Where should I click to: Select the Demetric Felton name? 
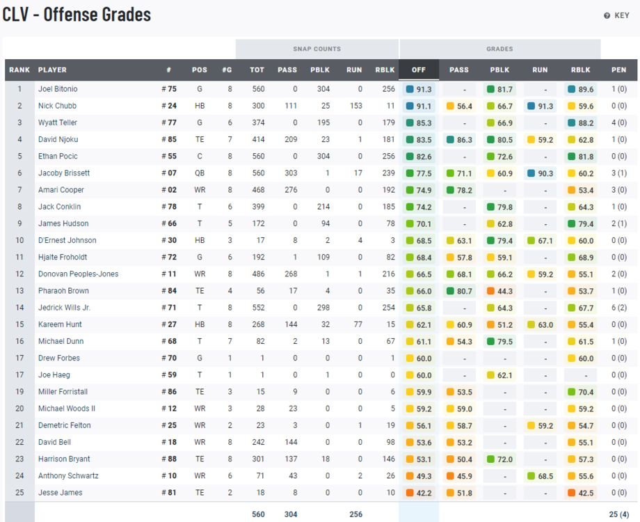click(x=65, y=425)
